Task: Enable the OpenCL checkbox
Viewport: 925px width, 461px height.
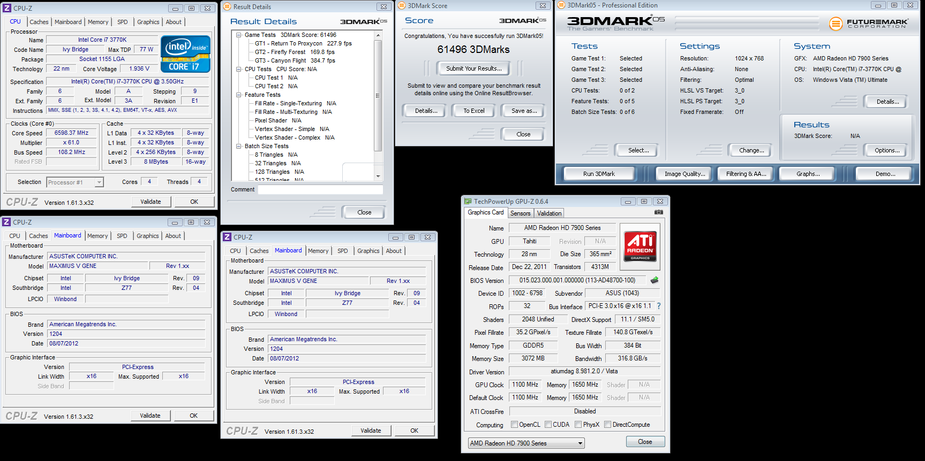Action: pos(514,425)
